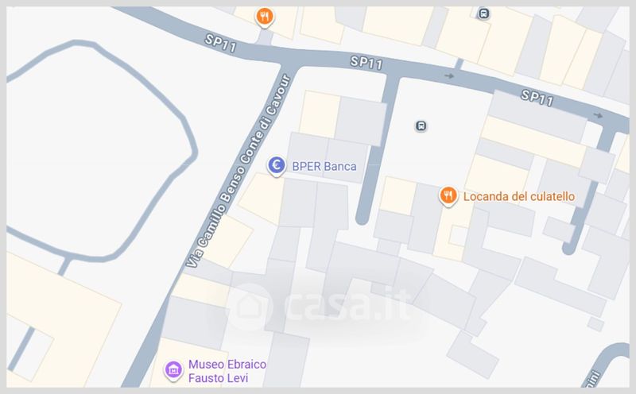This screenshot has width=636, height=394.
Task: Select the bus stop icon north of SP11
Action: [x=483, y=14]
